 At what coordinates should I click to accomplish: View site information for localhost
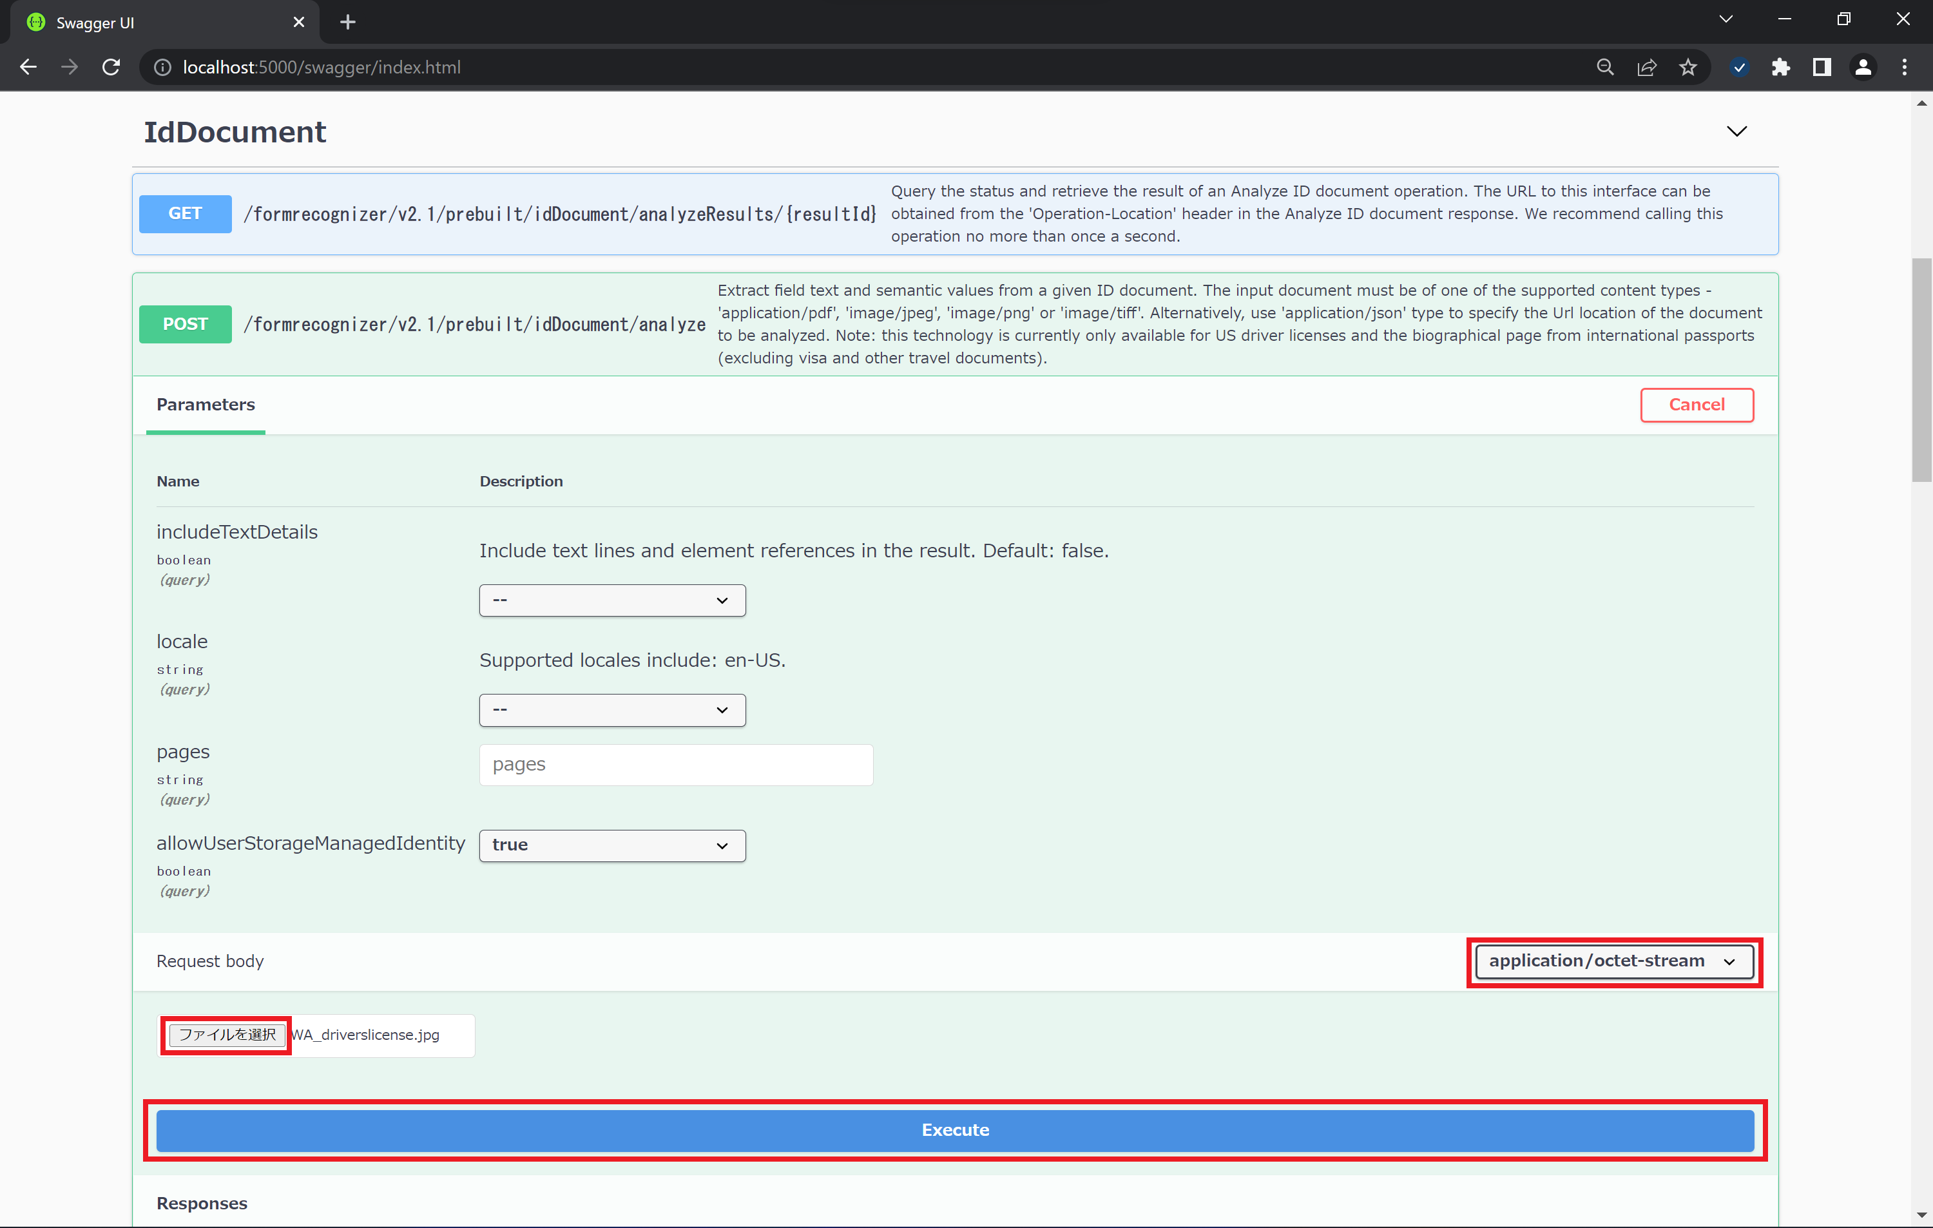coord(163,68)
